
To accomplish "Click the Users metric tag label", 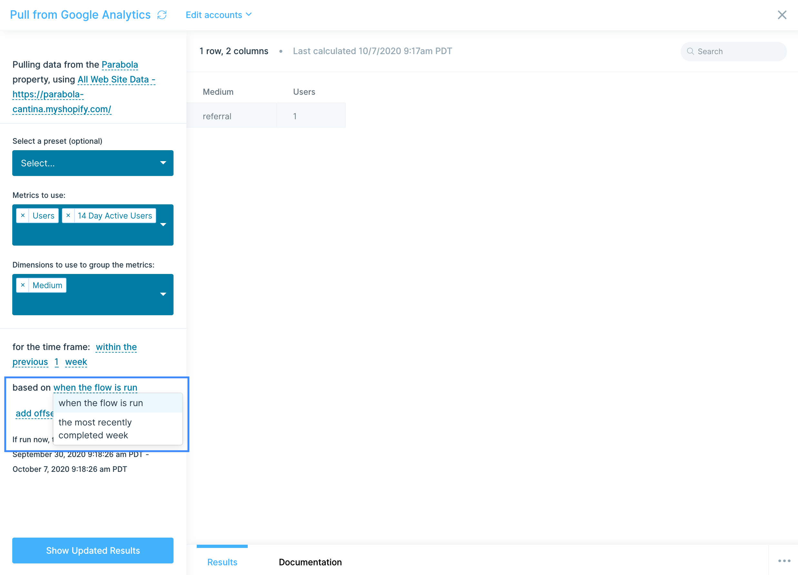I will pos(44,216).
